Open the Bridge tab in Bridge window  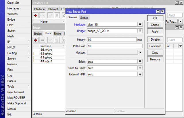[38, 34]
